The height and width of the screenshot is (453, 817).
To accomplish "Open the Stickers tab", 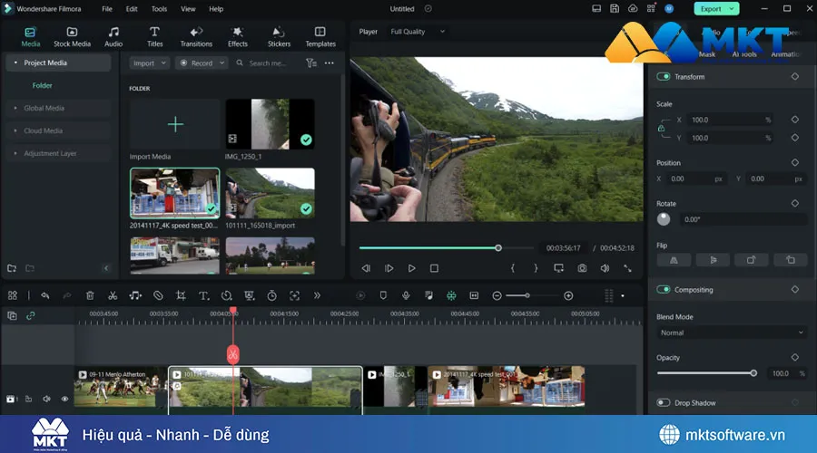I will 279,37.
